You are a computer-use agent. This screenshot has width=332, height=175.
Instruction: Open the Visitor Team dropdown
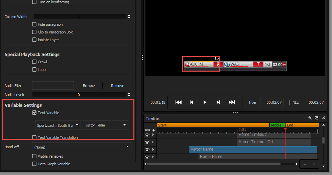106,125
